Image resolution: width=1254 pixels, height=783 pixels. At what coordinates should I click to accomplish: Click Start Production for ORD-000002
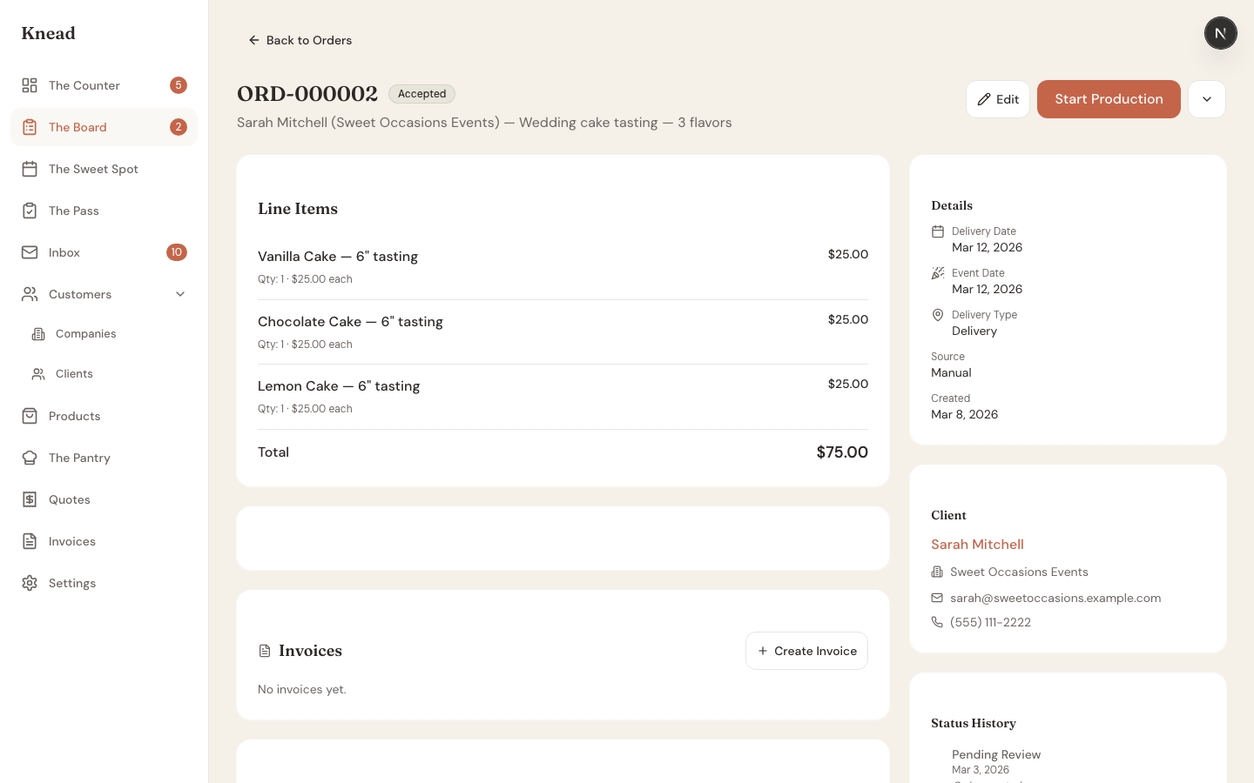click(1109, 99)
